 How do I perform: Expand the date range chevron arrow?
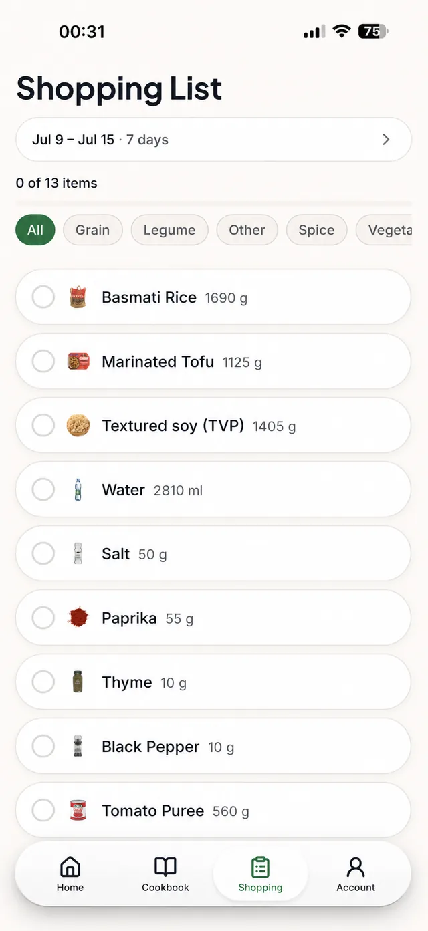click(386, 140)
